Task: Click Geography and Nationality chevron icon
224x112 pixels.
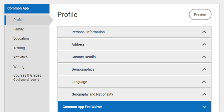Action: point(204,94)
